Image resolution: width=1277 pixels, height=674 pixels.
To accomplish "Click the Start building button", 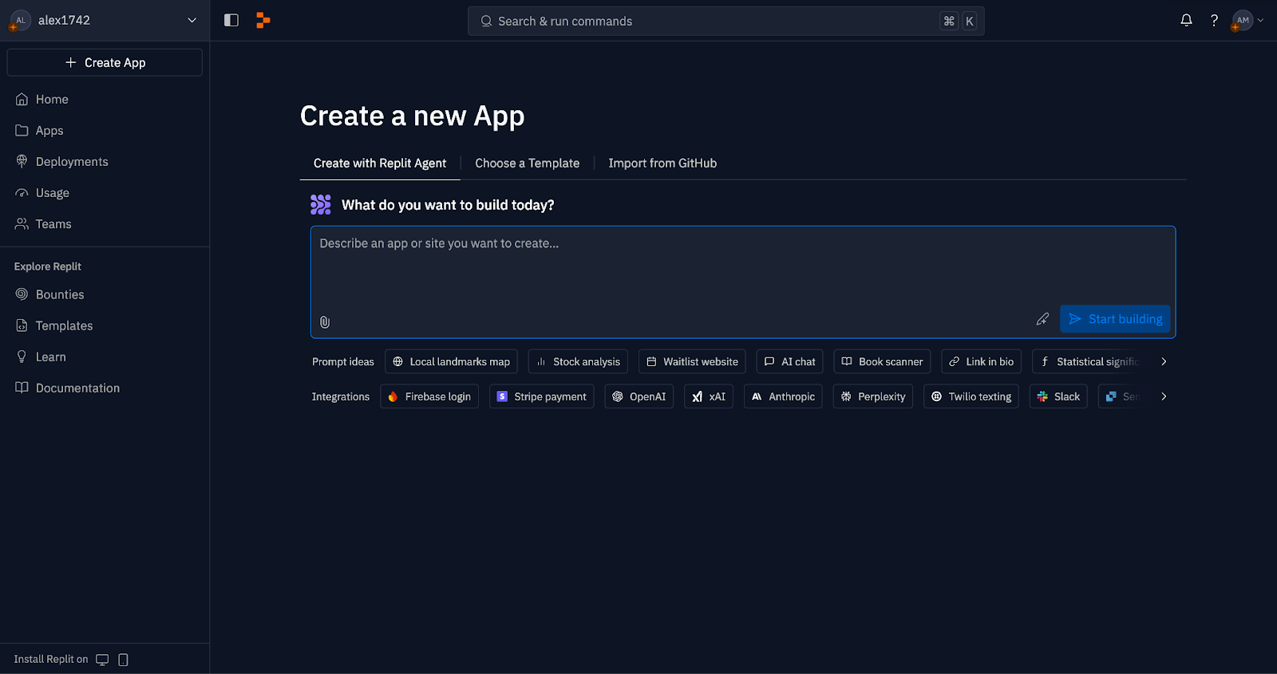I will click(1115, 319).
